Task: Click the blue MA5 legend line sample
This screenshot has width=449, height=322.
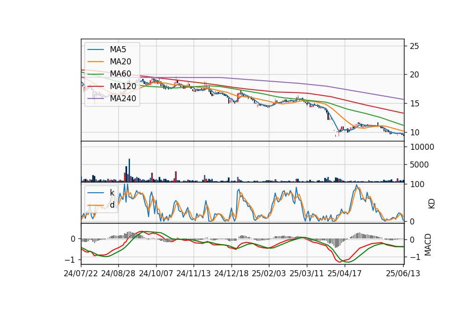Action: pos(96,49)
